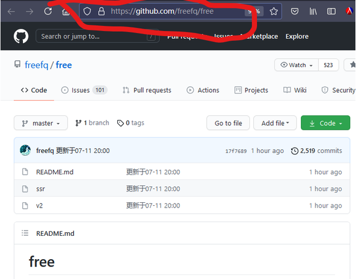The image size is (361, 279).
Task: Open the Security tab
Action: pos(338,90)
